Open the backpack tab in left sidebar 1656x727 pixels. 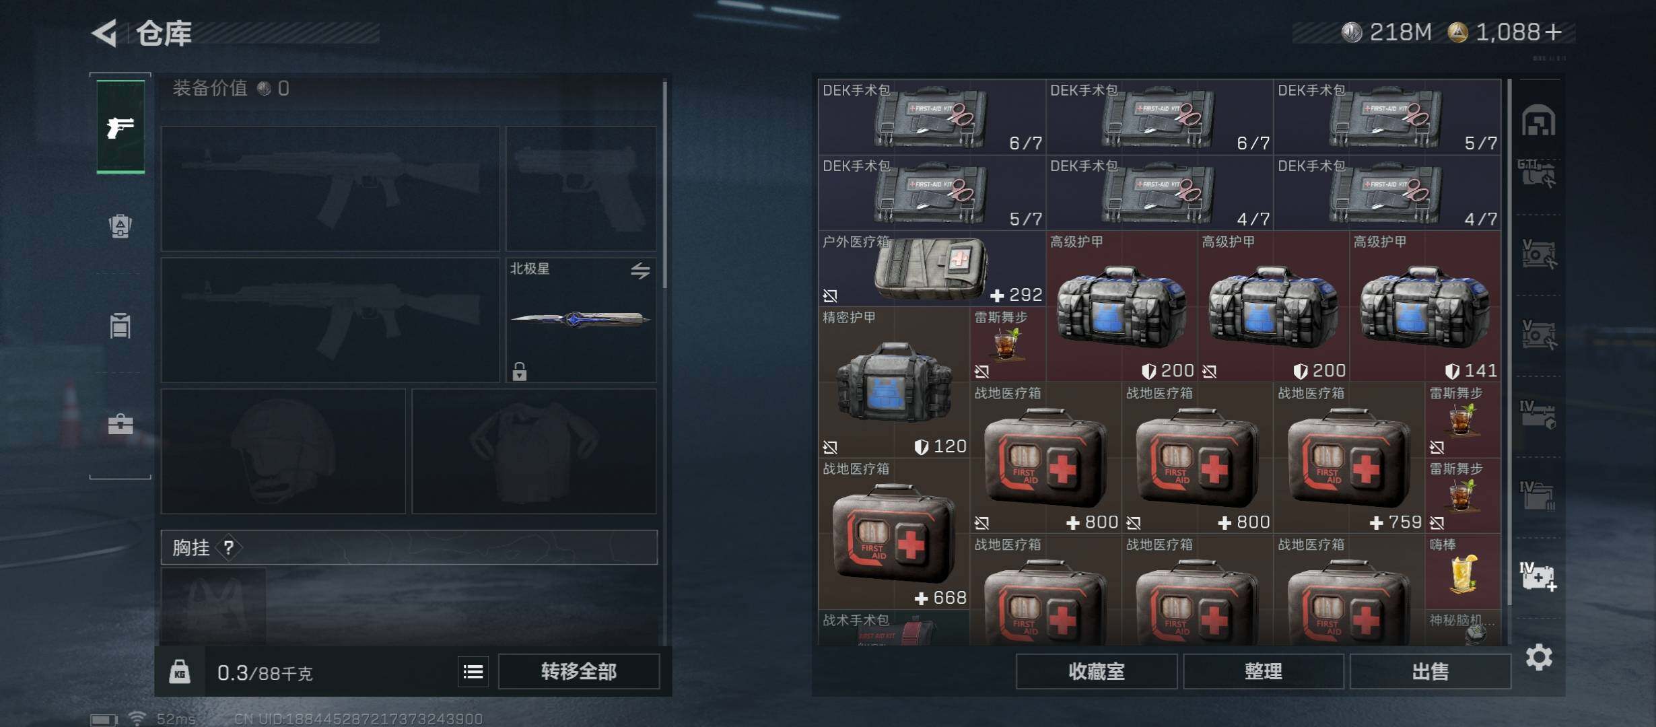pyautogui.click(x=120, y=226)
